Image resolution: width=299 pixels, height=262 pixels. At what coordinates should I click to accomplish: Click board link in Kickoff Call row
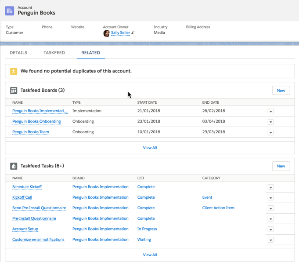pyautogui.click(x=100, y=197)
